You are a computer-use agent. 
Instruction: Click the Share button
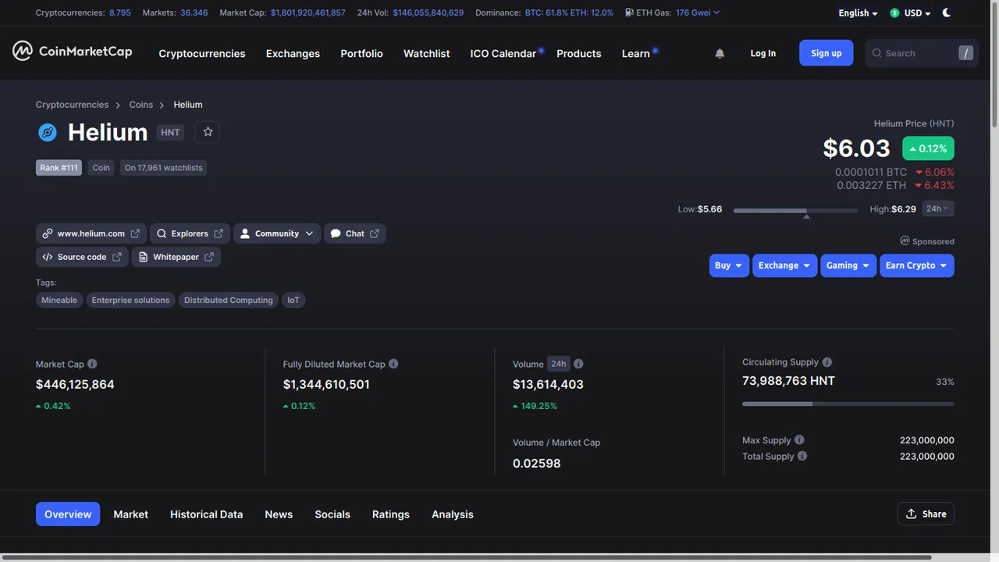926,514
